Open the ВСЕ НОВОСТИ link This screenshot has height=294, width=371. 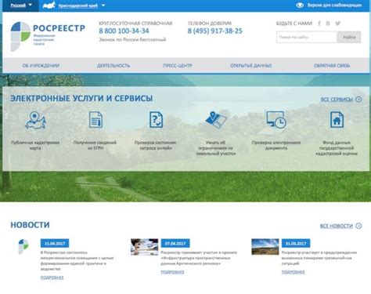tap(337, 226)
